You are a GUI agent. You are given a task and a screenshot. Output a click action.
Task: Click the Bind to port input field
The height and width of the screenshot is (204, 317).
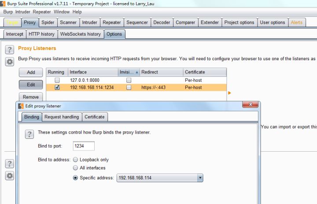[84, 146]
